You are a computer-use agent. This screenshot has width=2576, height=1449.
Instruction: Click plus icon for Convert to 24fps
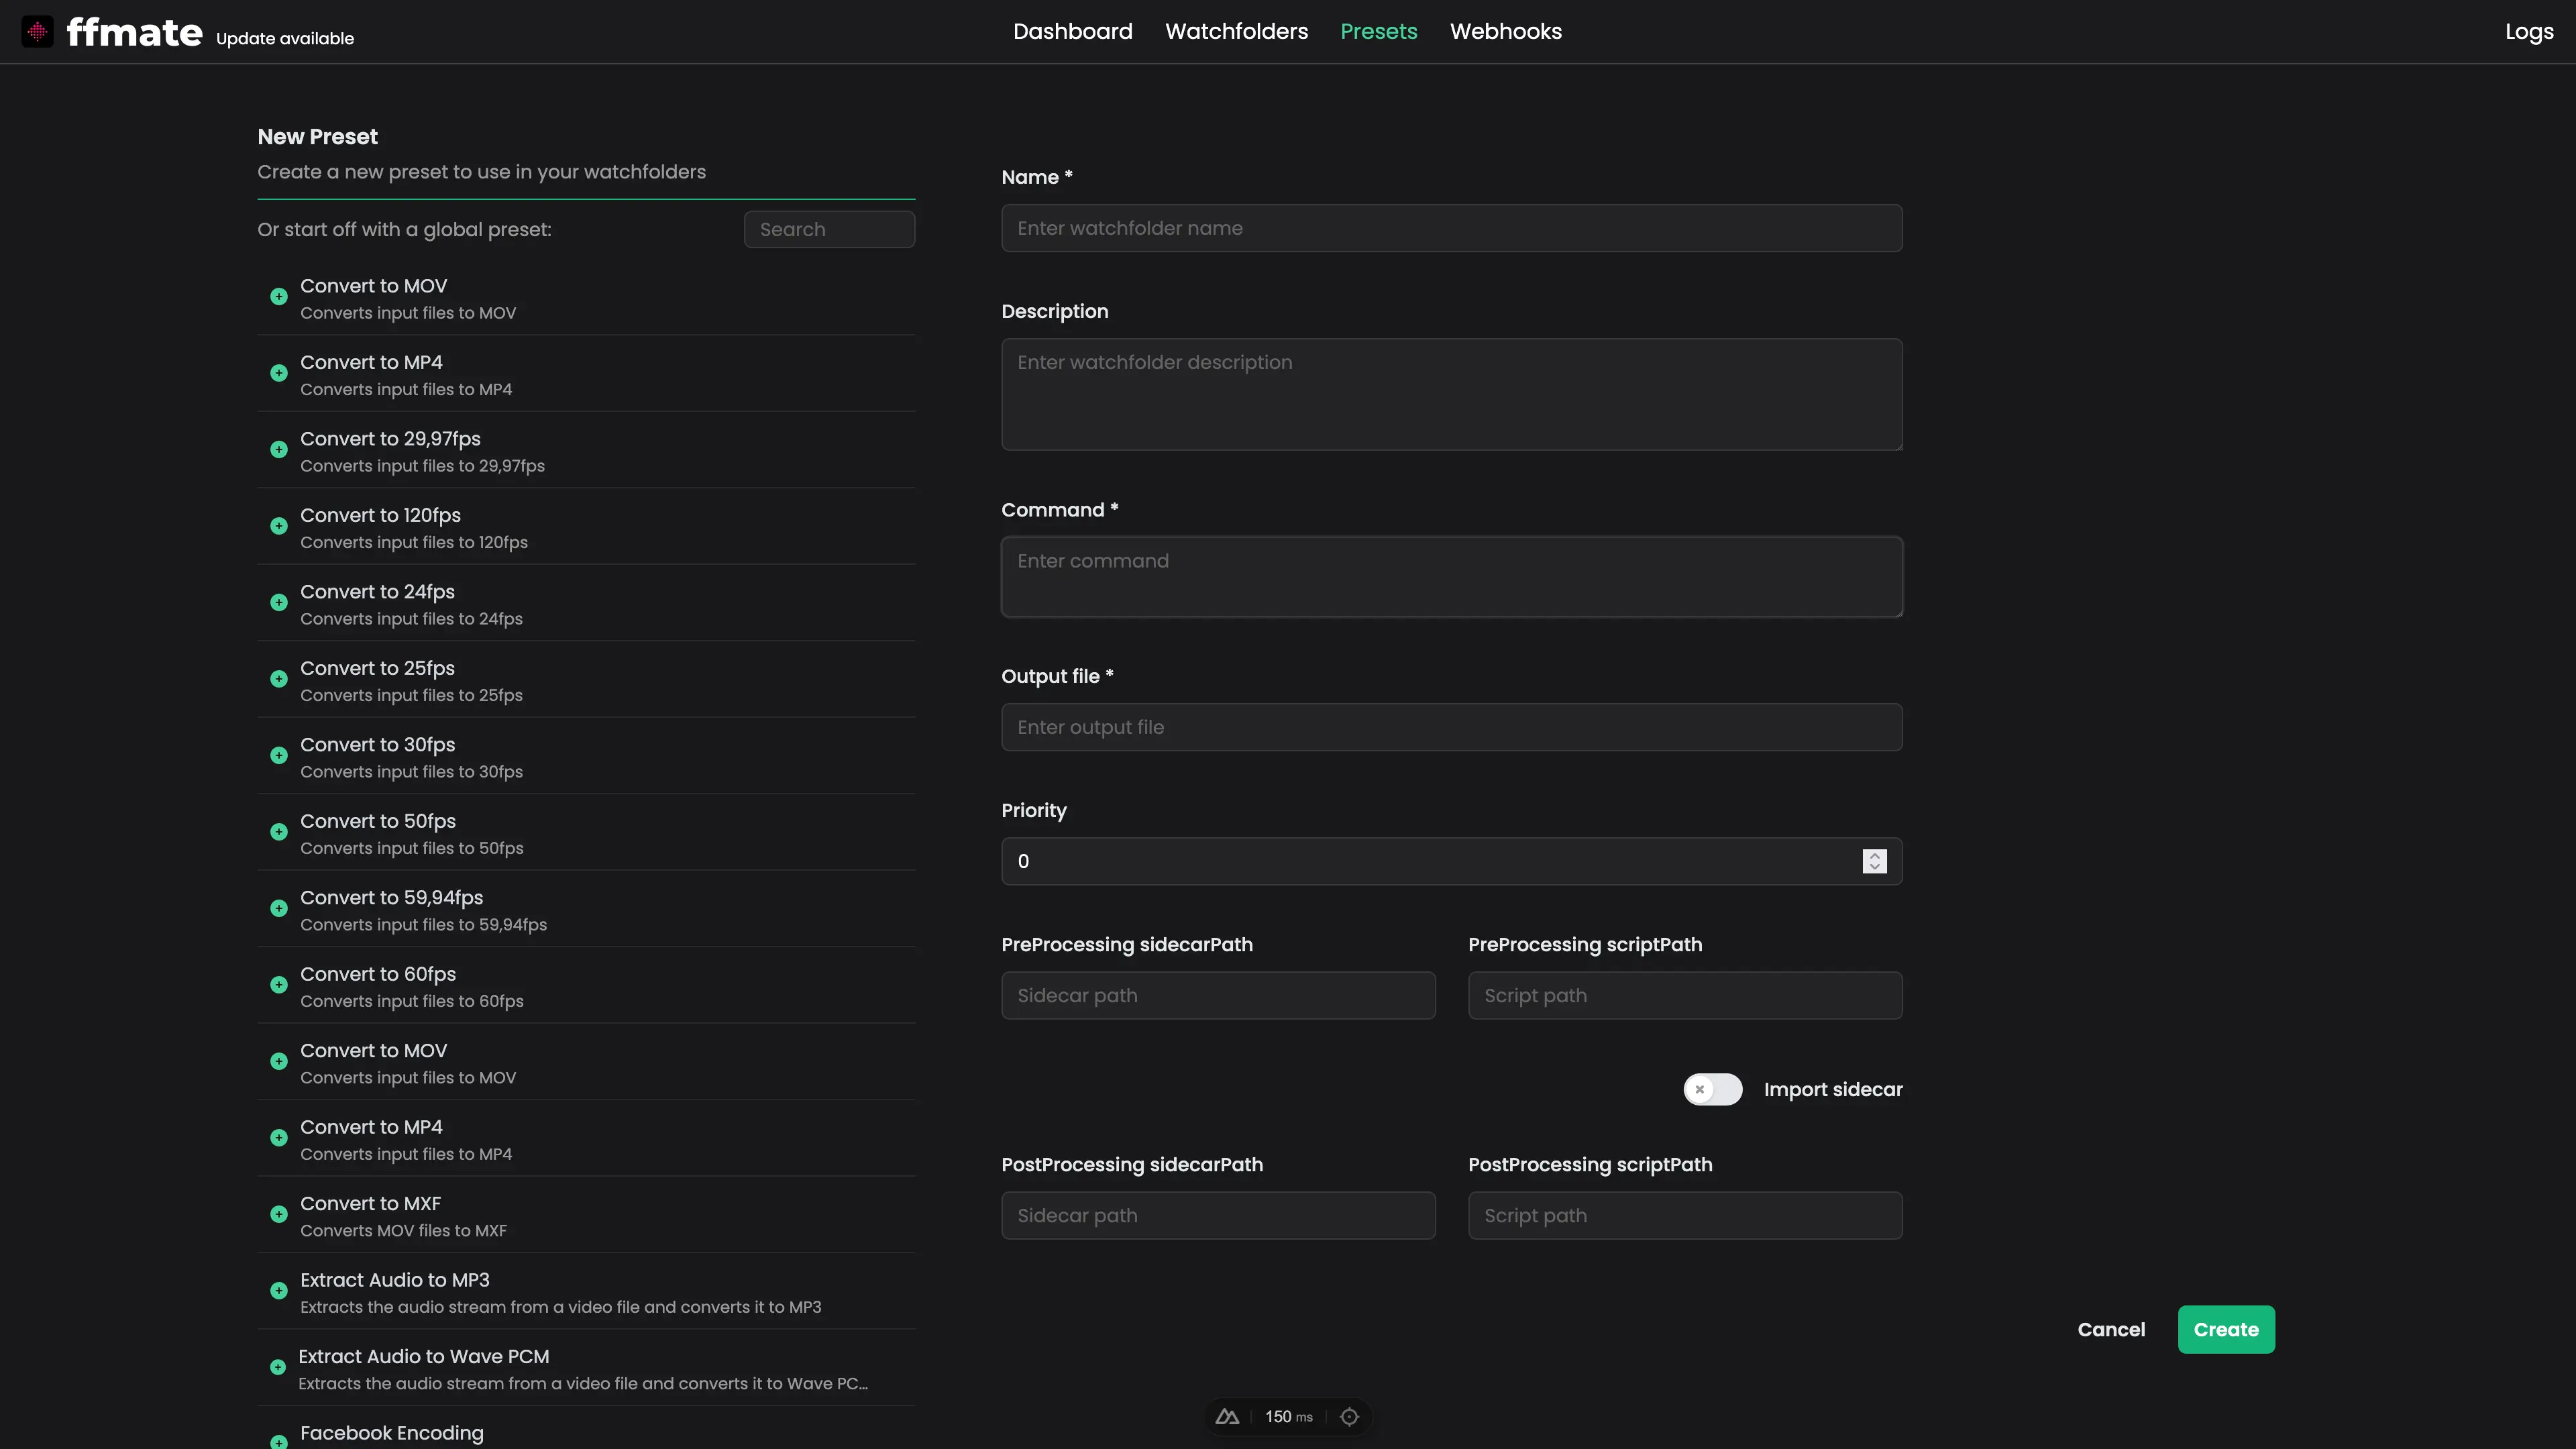279,603
